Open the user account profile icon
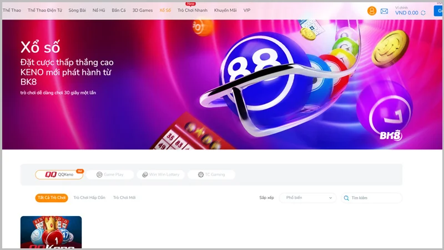 tap(372, 11)
